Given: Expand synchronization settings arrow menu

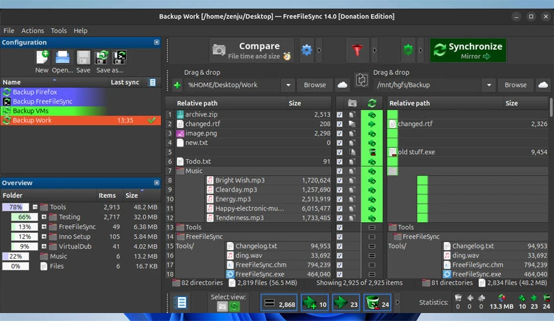Looking at the screenshot, I should [x=421, y=50].
